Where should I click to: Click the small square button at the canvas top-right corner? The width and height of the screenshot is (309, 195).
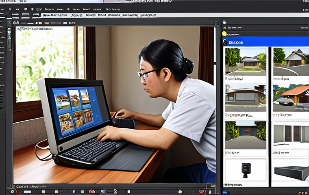click(x=217, y=23)
